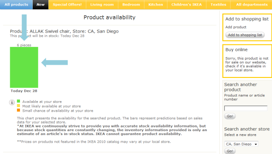Open the All products tab
Screen dimensions: 272x154
[x=16, y=5]
